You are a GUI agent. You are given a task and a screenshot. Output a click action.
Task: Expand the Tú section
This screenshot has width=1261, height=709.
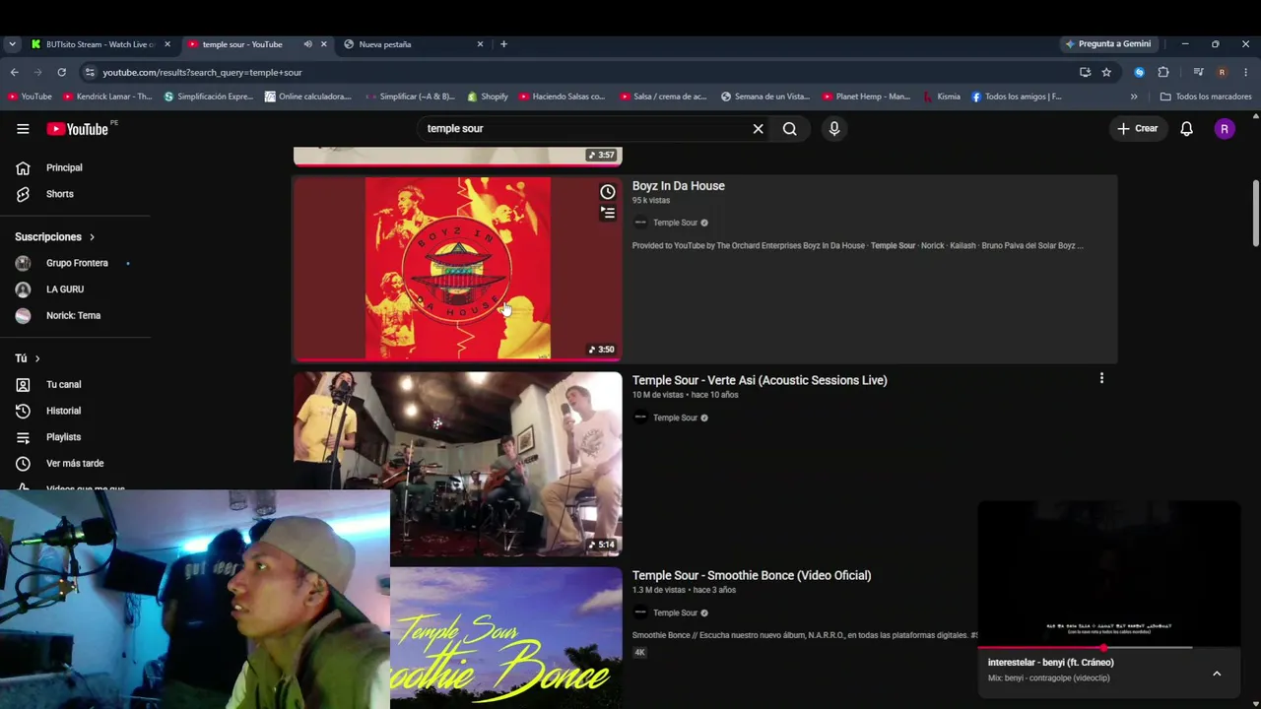(28, 358)
